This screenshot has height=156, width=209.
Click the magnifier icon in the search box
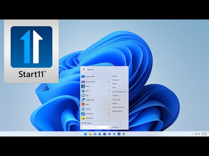(x=109, y=127)
